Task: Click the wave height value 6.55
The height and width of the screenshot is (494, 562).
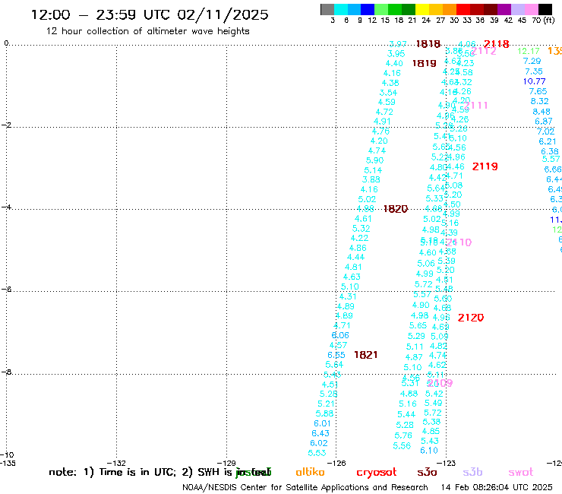Action: (336, 355)
